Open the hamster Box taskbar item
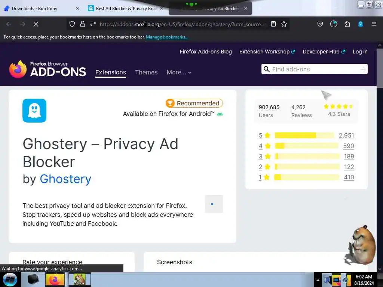 (x=80, y=280)
